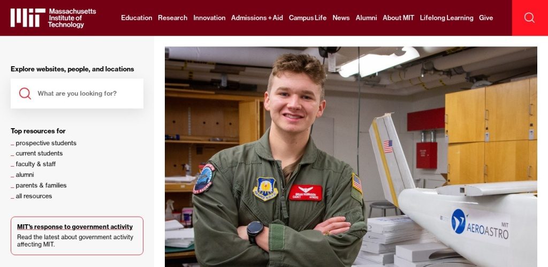The image size is (548, 267).
Task: Go to Admissions + Aid
Action: pos(257,18)
